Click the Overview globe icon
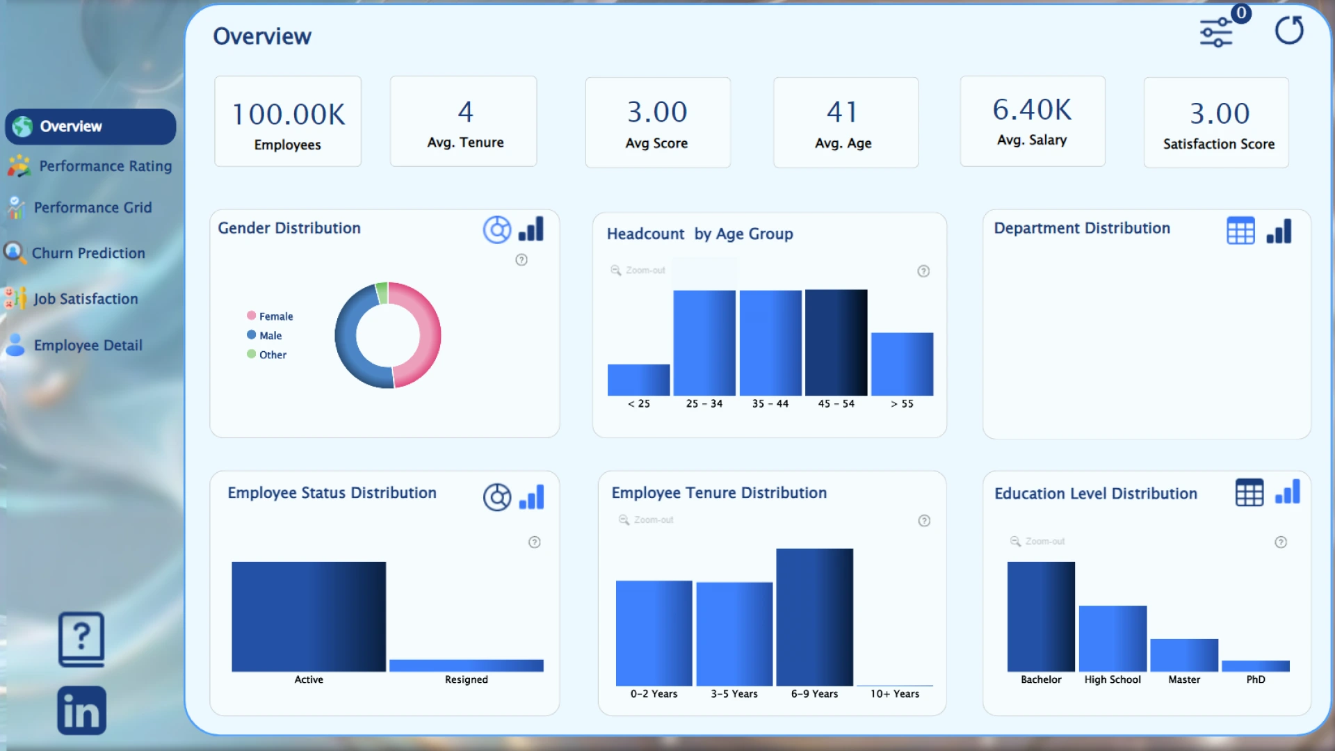The height and width of the screenshot is (751, 1335). click(22, 127)
